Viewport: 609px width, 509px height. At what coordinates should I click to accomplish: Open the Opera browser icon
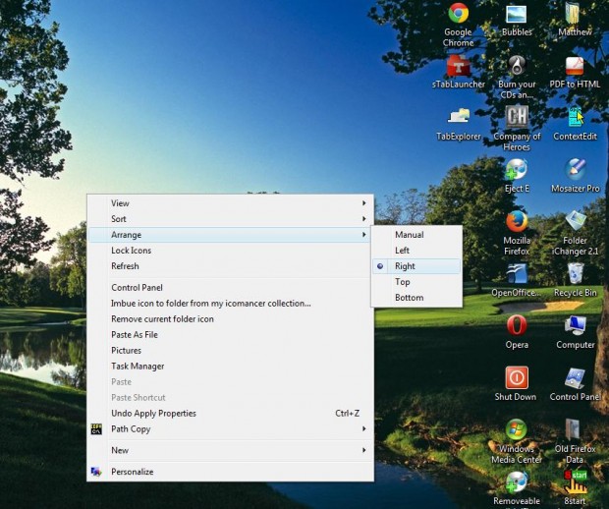pyautogui.click(x=517, y=326)
